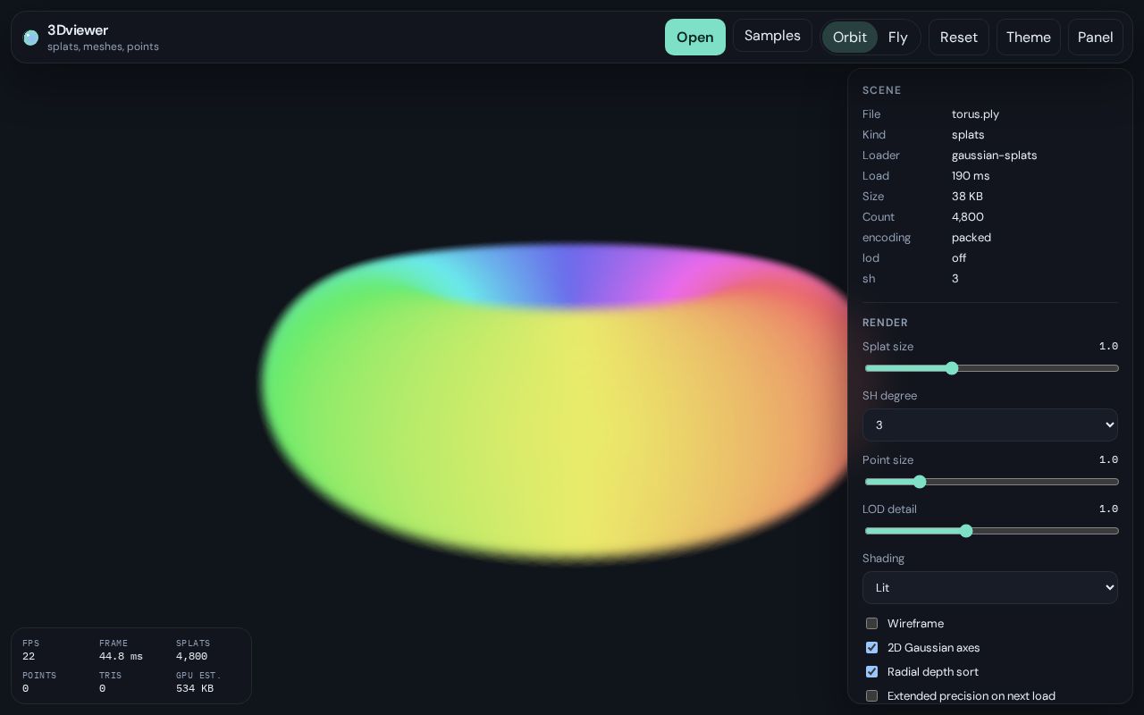Click the gaussian-splats loader value
Viewport: 1144px width, 715px height.
coord(994,156)
